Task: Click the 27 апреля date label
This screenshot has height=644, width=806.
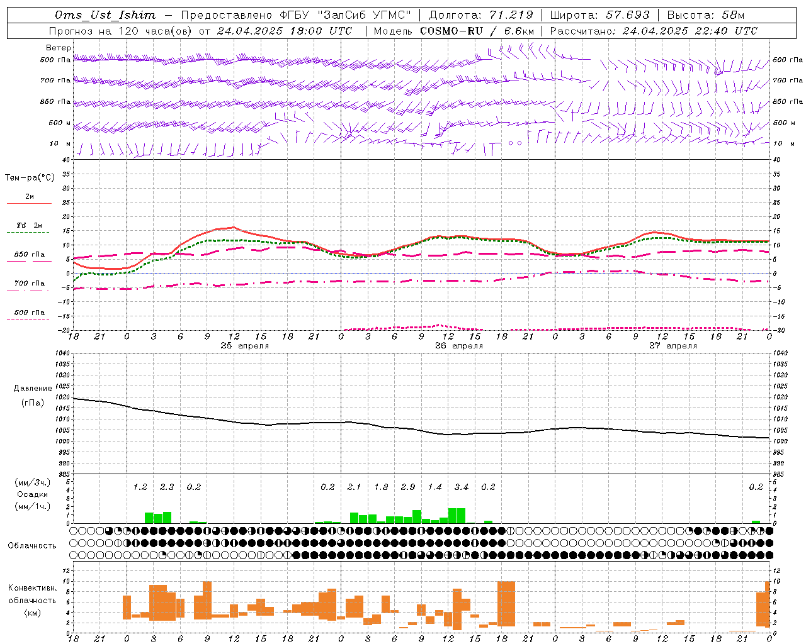Action: tap(673, 346)
